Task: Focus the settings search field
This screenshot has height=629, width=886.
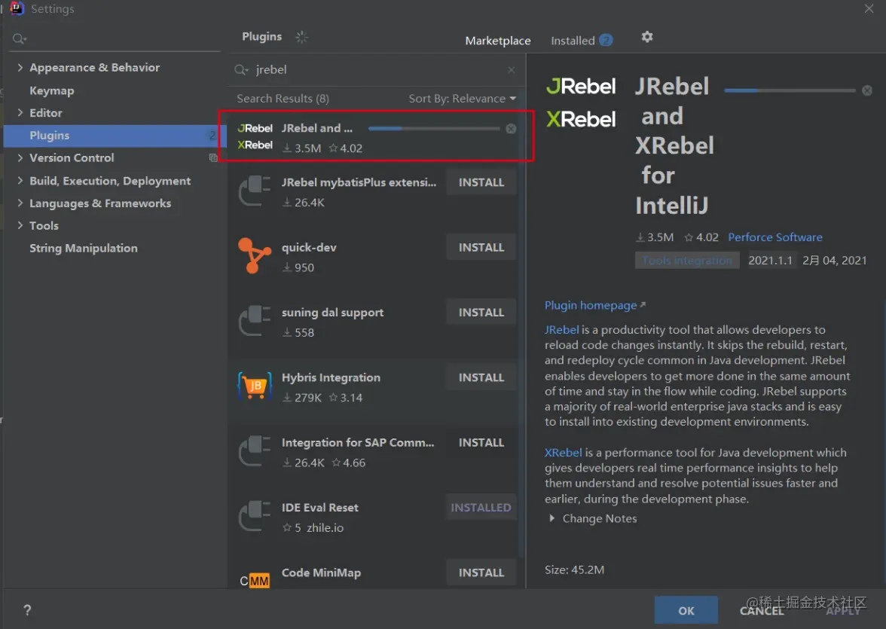Action: [x=115, y=38]
